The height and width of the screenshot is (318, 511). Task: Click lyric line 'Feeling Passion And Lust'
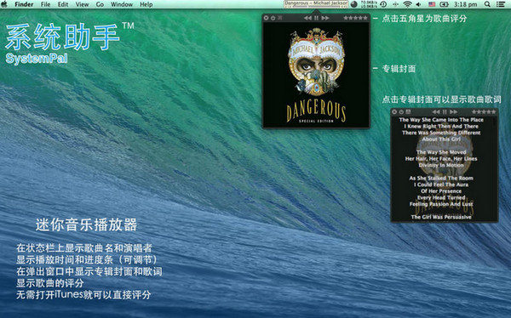click(441, 204)
